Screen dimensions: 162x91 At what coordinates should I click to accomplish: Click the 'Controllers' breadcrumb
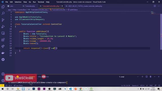[22, 10]
